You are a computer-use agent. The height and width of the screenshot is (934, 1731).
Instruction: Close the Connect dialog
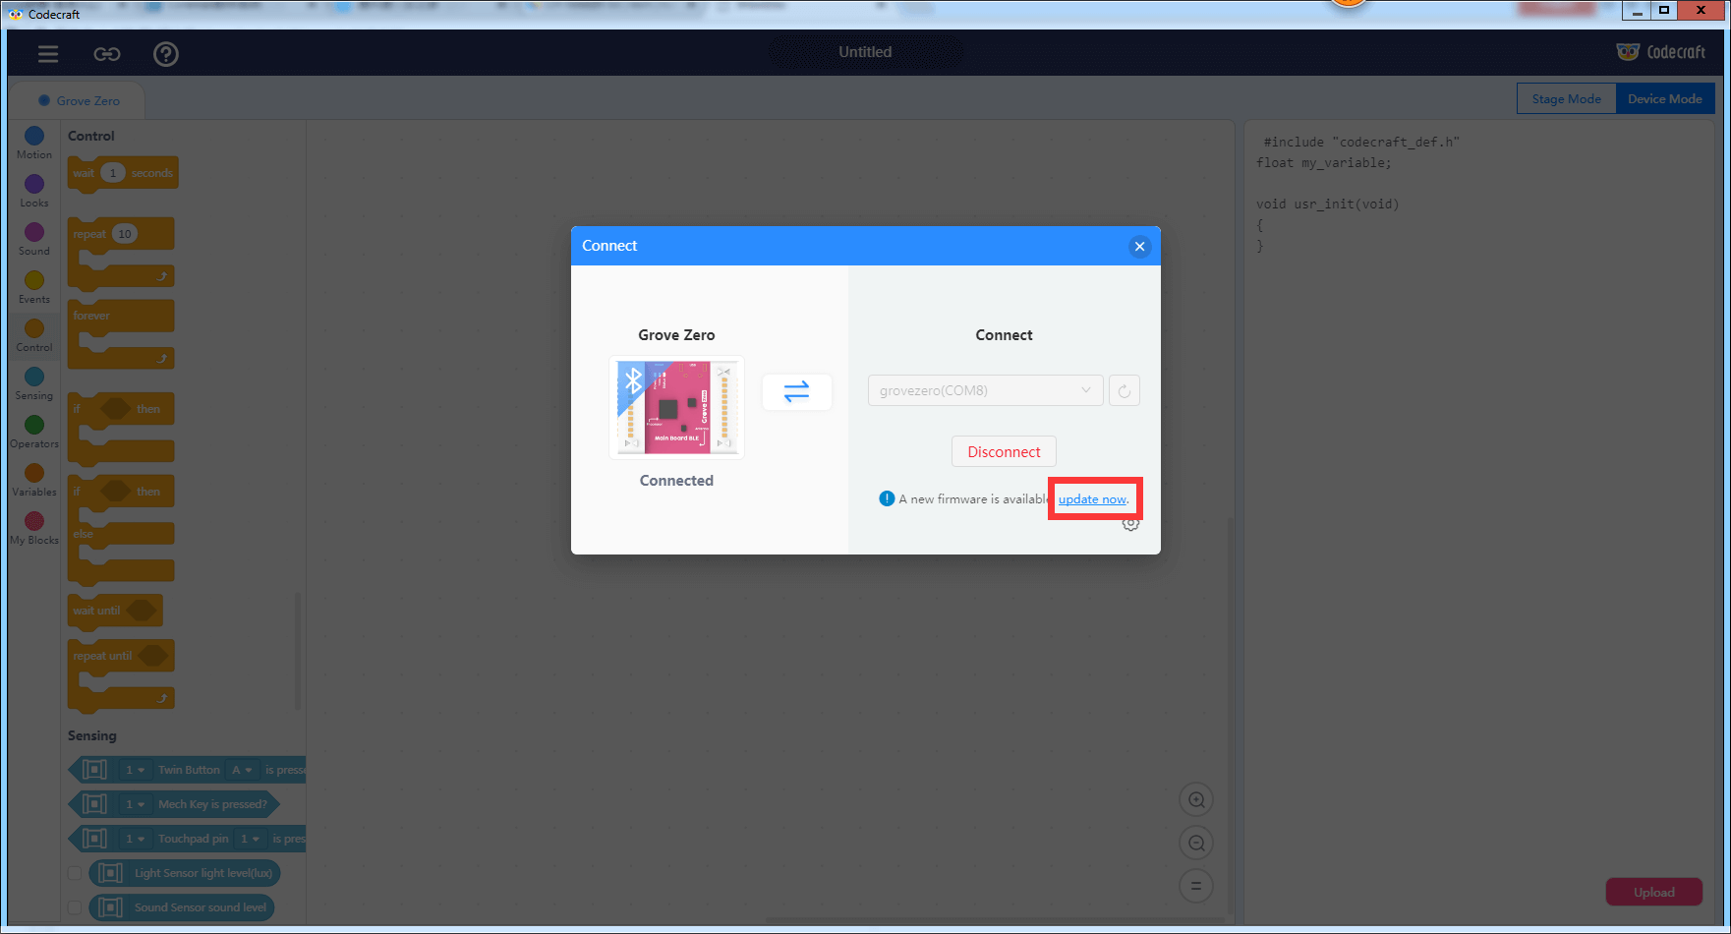[1139, 246]
